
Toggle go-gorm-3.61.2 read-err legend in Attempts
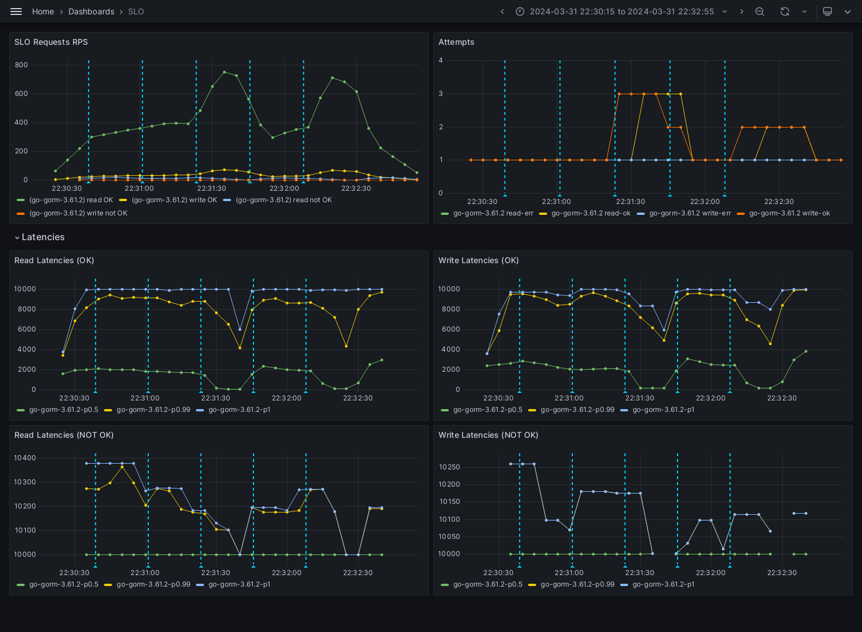click(x=493, y=213)
